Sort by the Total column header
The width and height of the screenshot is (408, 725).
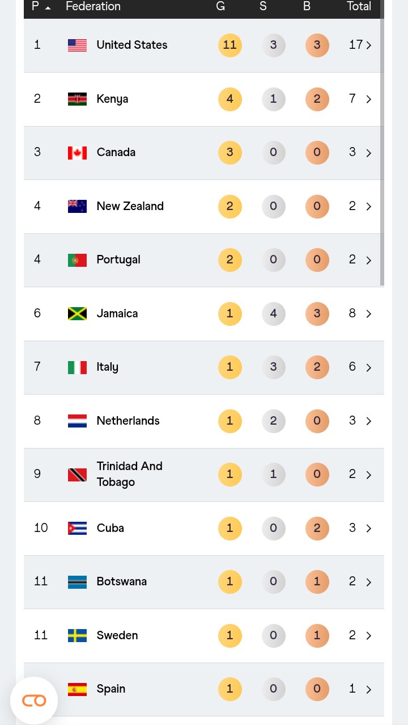click(x=359, y=7)
